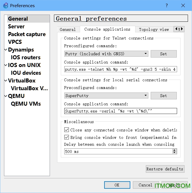Select Packet capture in the sidebar

tap(27, 34)
